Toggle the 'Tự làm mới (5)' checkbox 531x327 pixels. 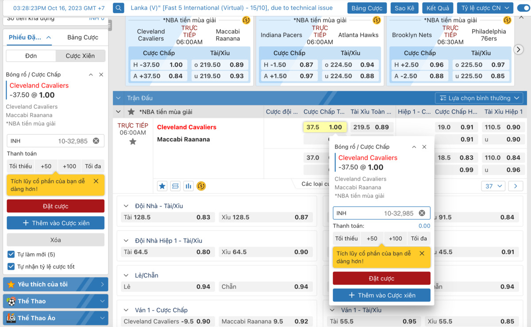coord(11,255)
